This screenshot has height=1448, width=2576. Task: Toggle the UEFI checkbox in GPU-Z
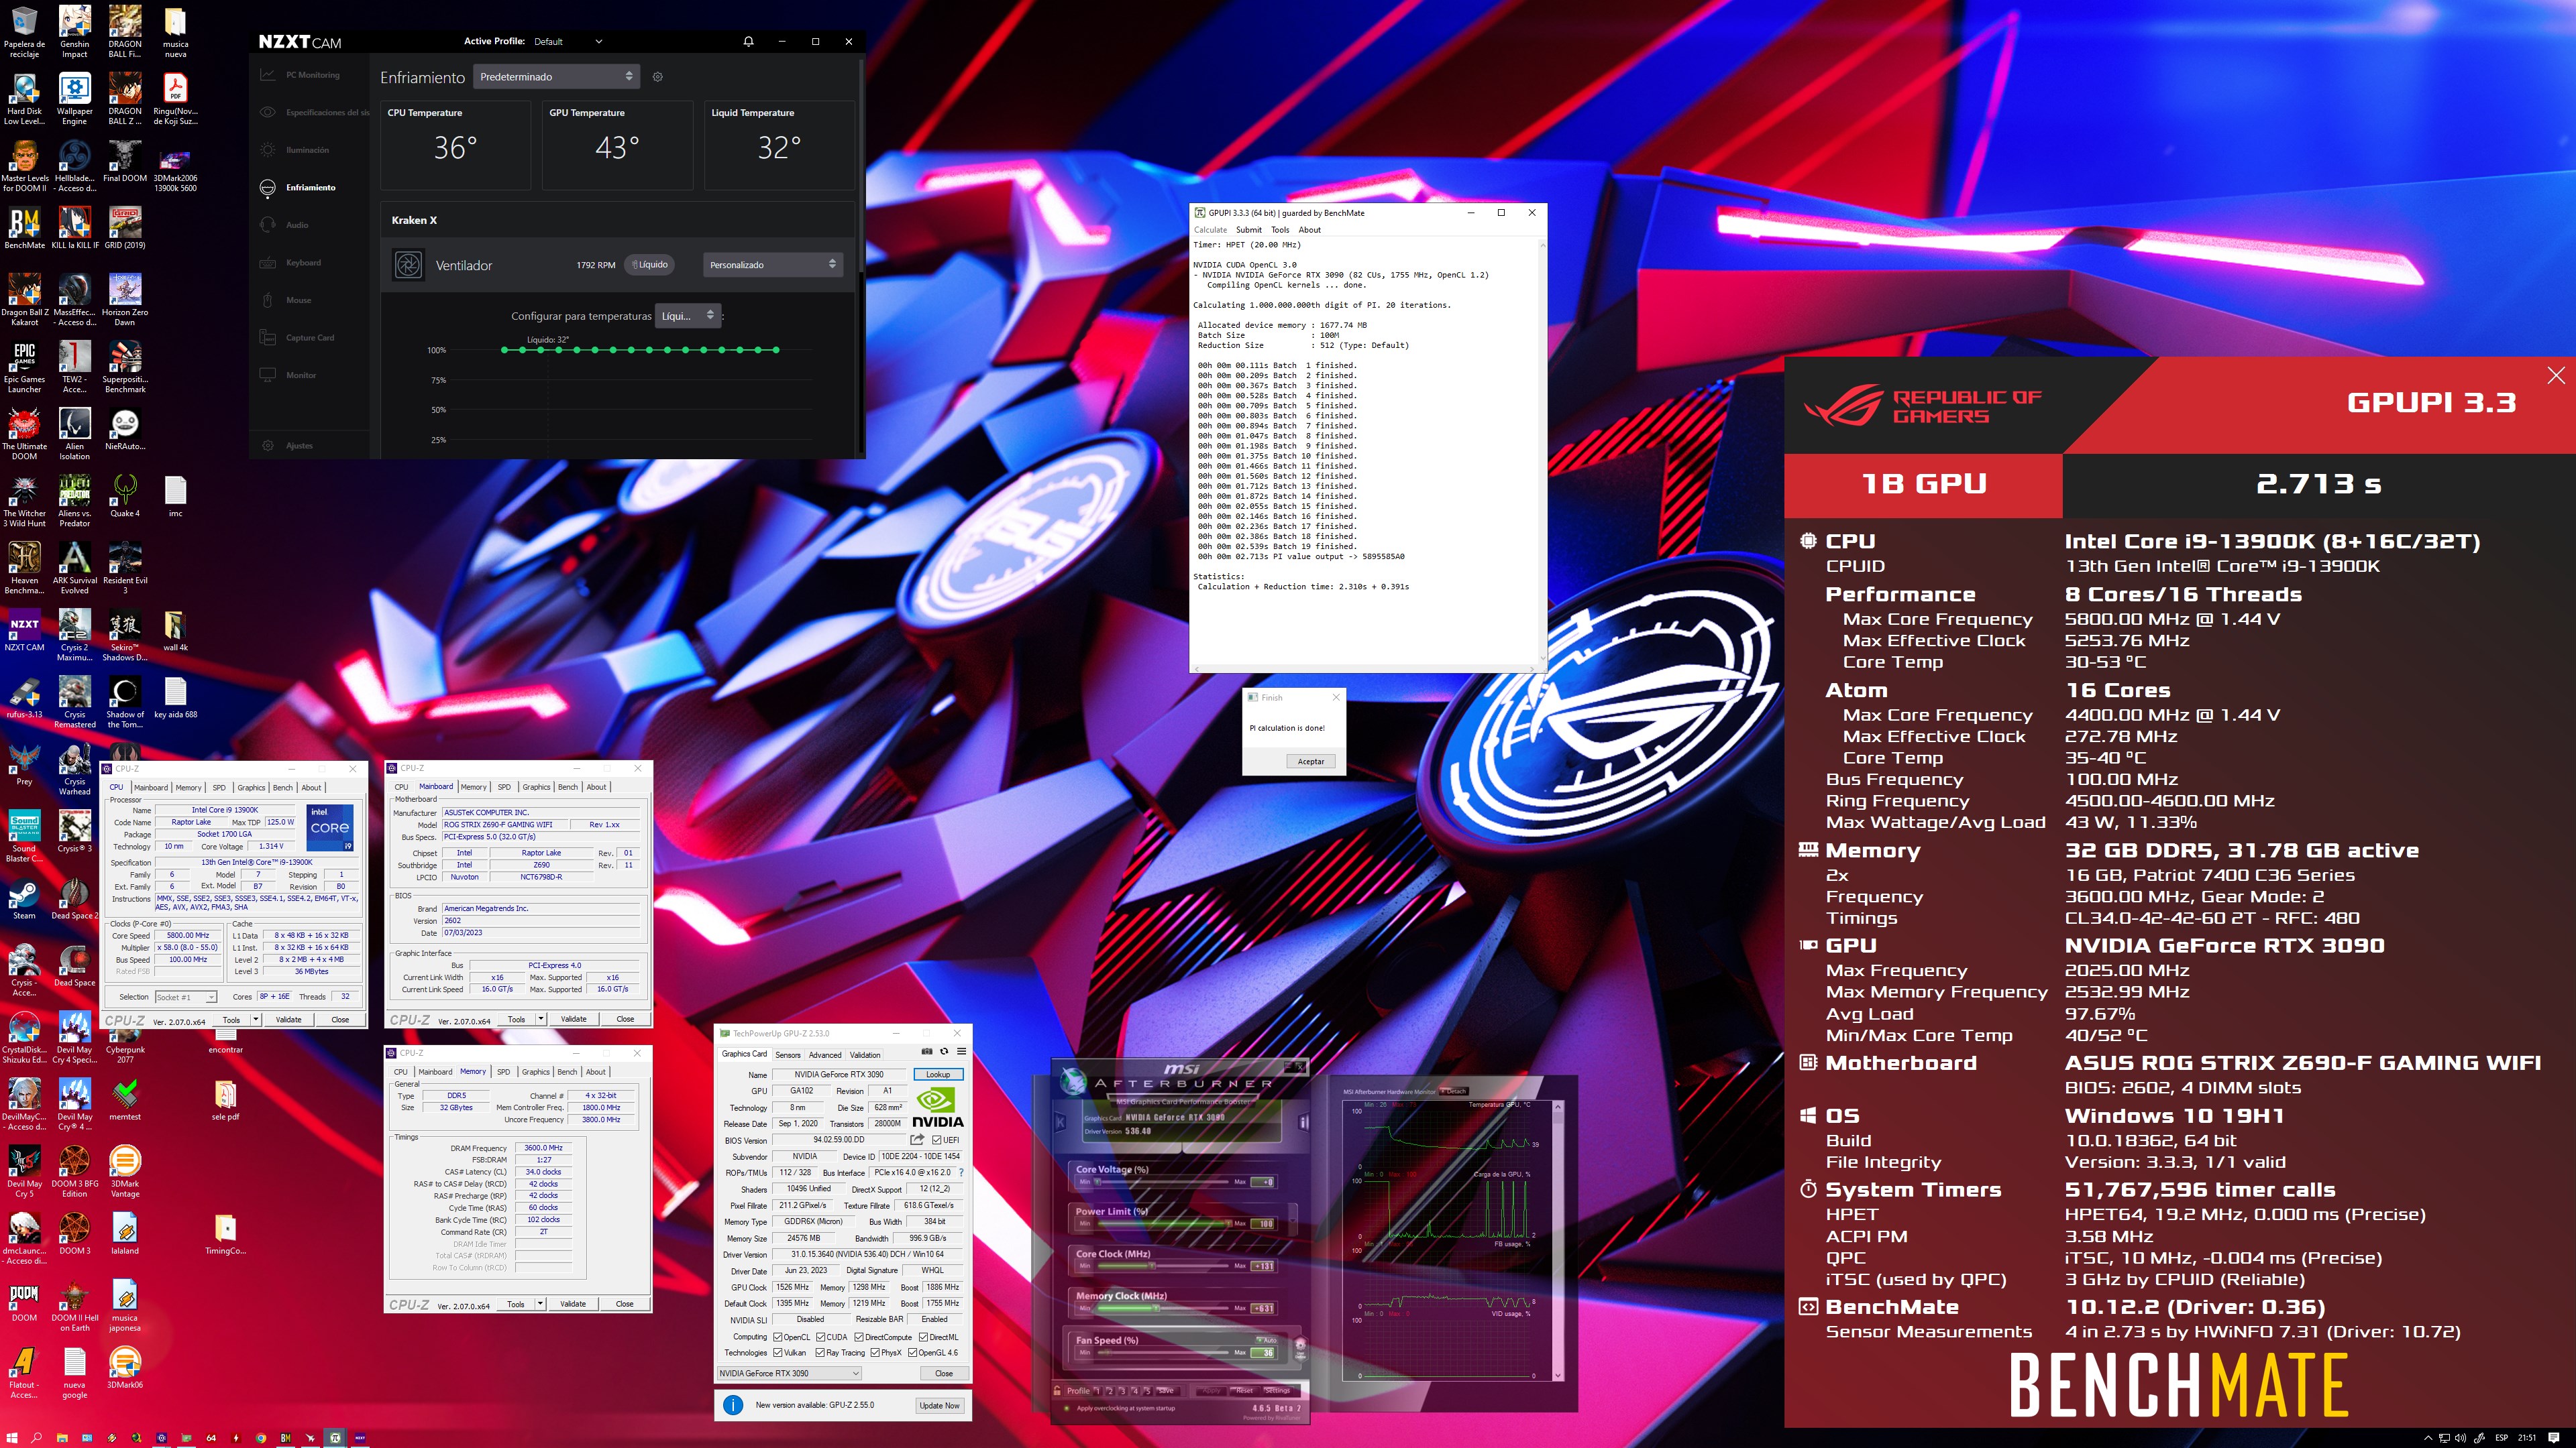937,1139
